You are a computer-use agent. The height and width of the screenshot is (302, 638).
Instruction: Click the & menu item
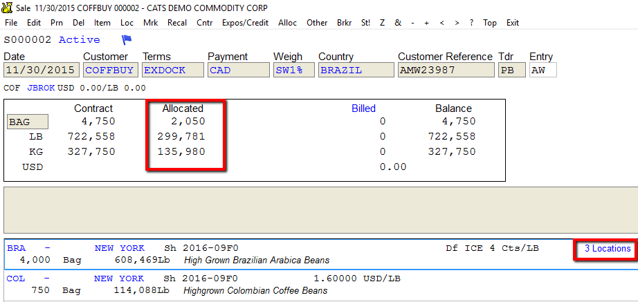[x=397, y=23]
